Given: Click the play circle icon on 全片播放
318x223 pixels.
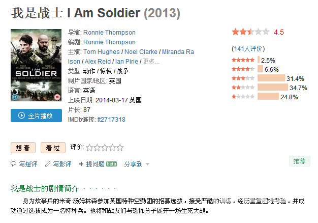Looking at the screenshot, I should 21,116.
